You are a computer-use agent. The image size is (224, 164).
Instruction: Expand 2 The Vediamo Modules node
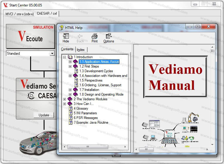(x=65, y=99)
